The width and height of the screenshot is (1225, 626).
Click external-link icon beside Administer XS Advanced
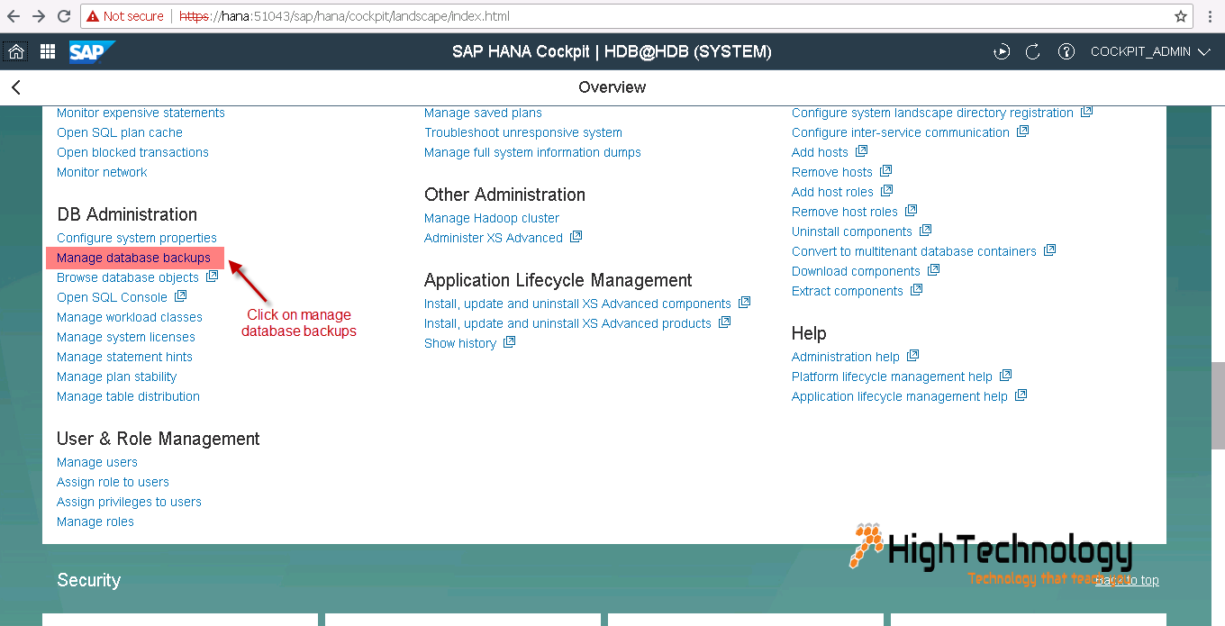pos(576,237)
